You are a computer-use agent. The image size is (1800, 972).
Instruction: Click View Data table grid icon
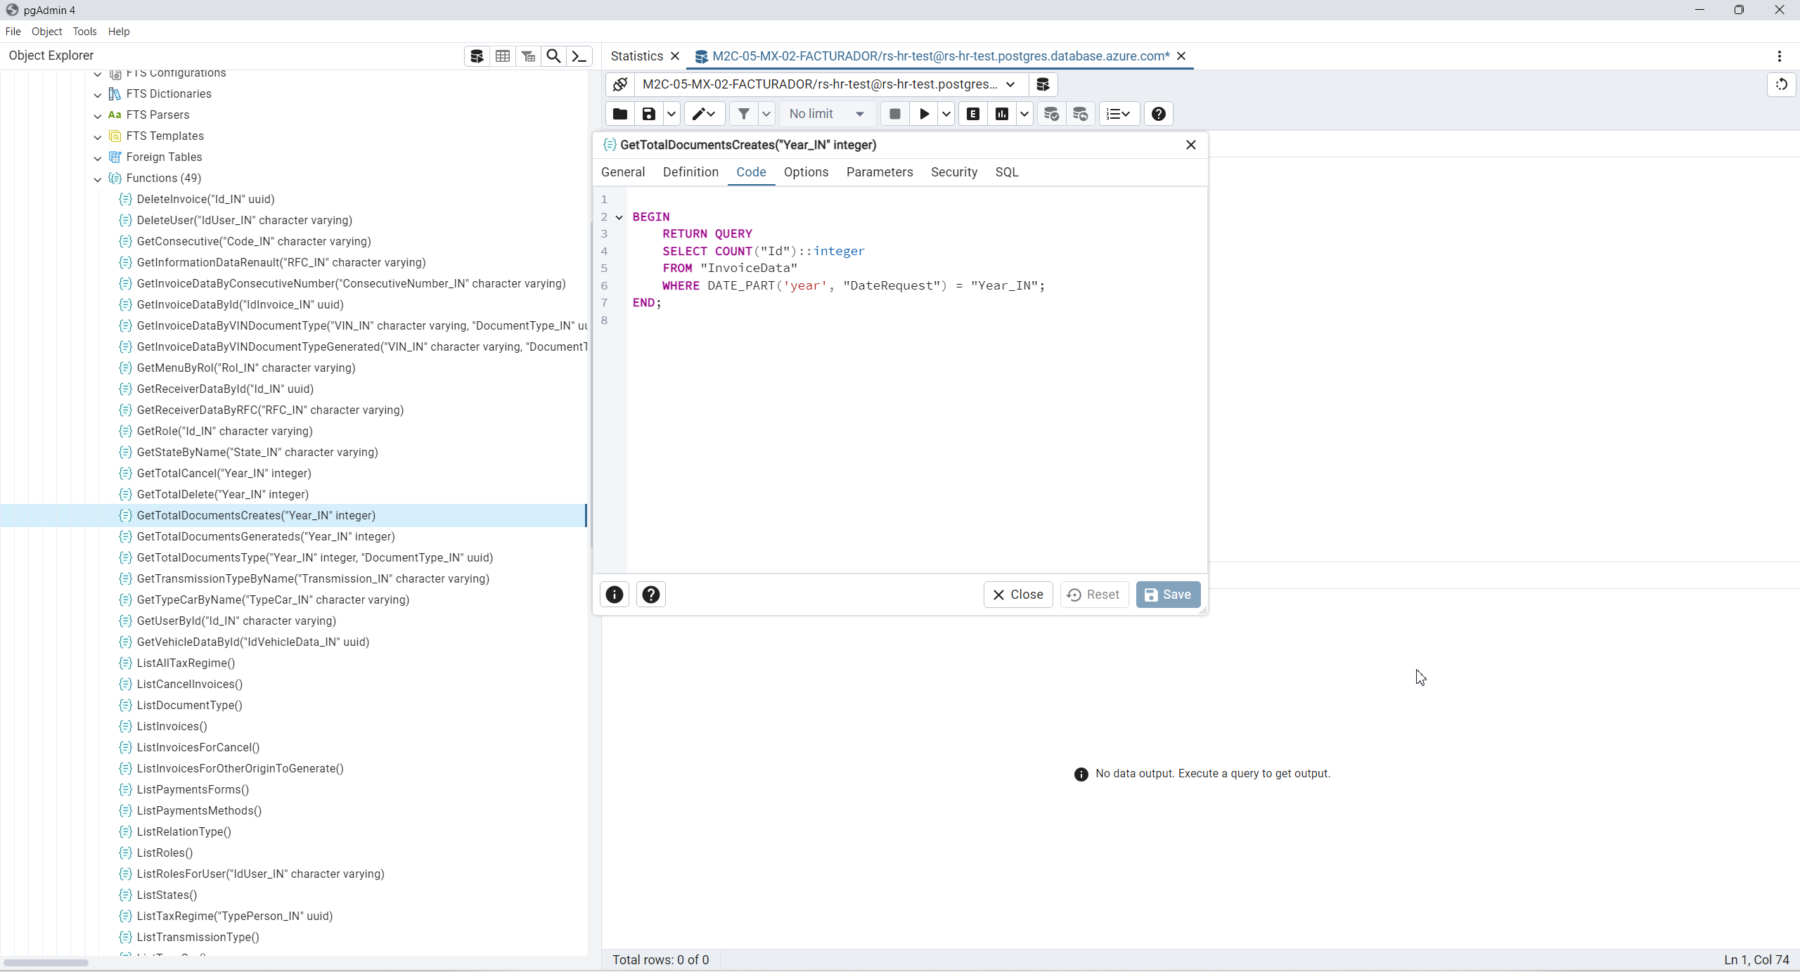click(x=503, y=56)
